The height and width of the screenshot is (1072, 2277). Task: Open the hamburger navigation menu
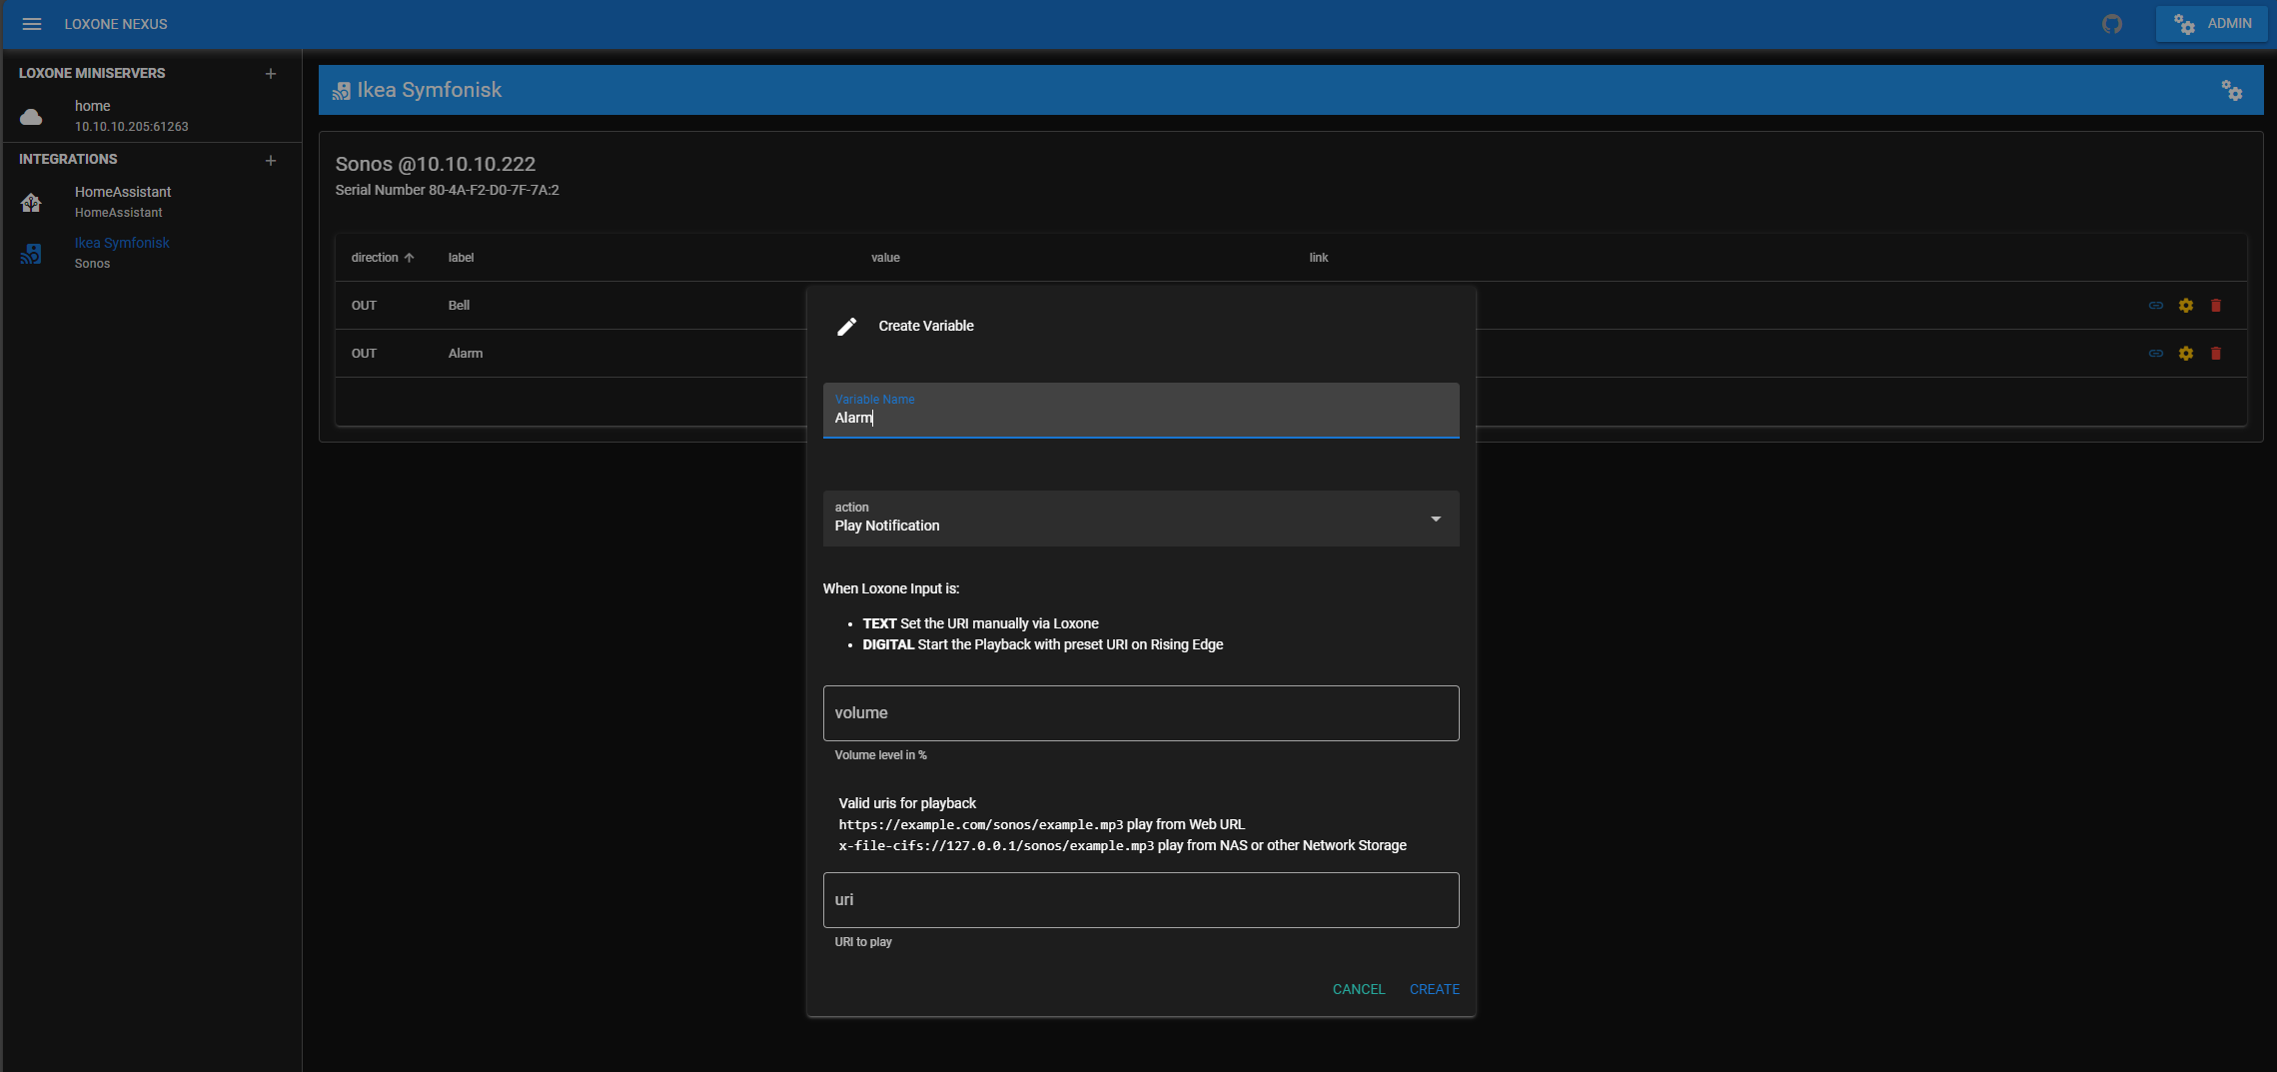(x=32, y=24)
